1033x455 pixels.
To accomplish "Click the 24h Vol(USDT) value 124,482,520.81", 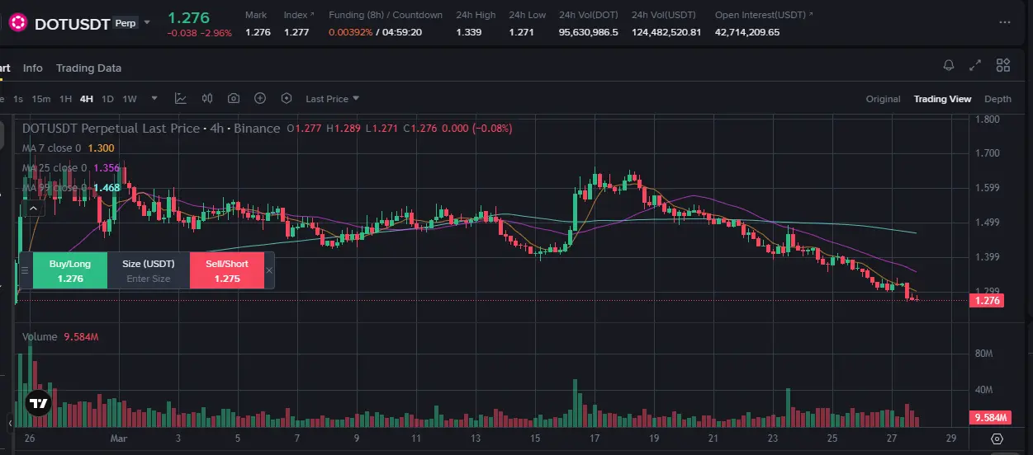I will [x=666, y=32].
